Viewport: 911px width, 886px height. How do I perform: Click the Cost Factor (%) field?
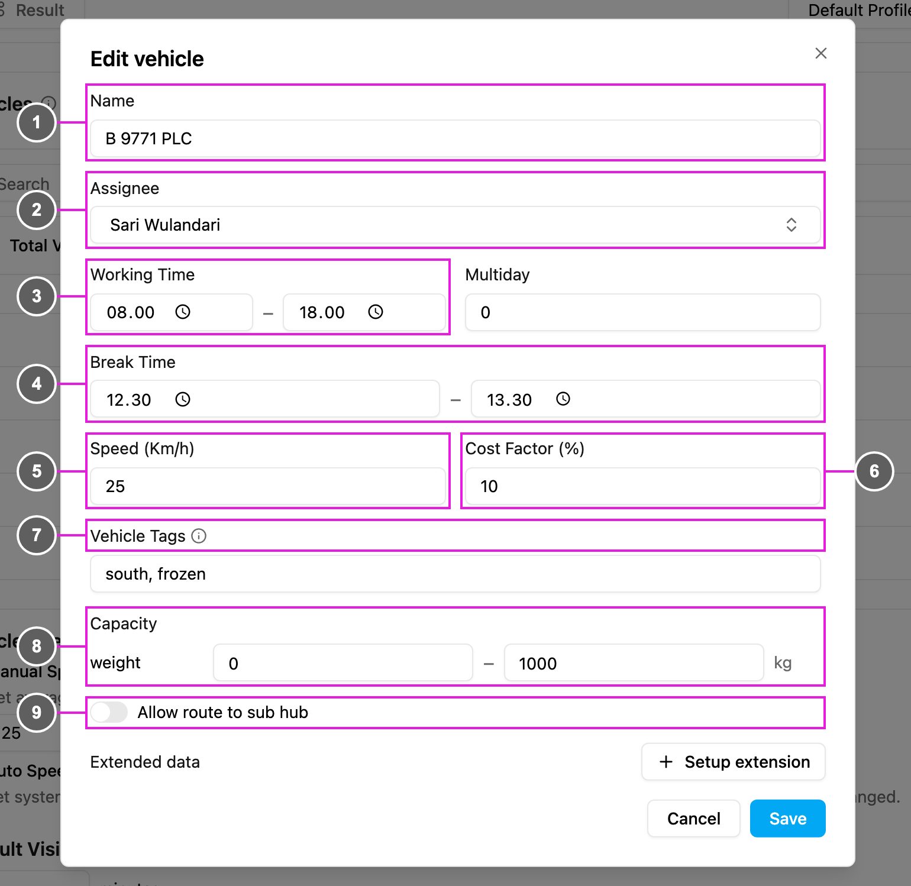643,486
